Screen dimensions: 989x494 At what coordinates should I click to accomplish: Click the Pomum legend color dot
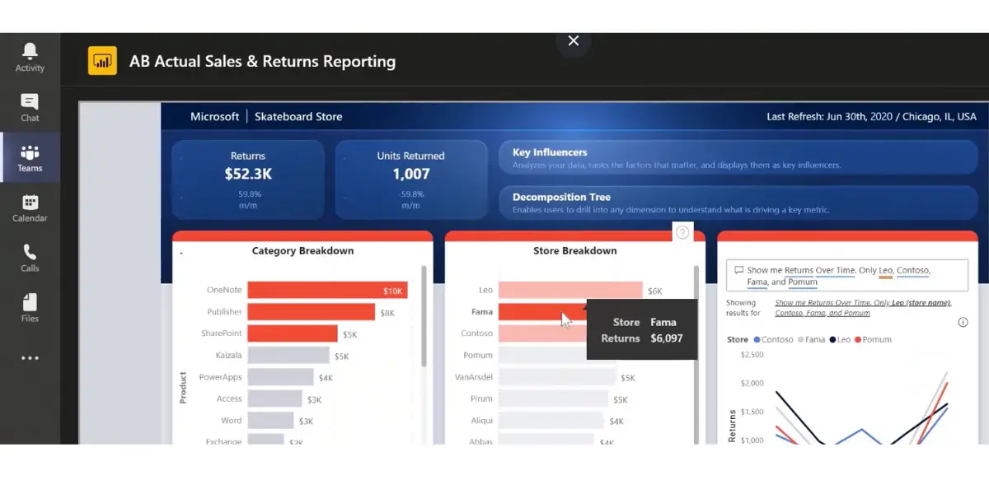pos(858,339)
